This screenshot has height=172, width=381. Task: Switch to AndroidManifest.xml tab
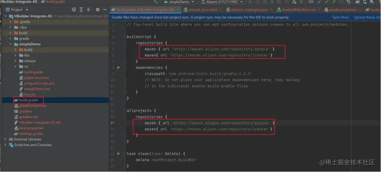(x=298, y=10)
